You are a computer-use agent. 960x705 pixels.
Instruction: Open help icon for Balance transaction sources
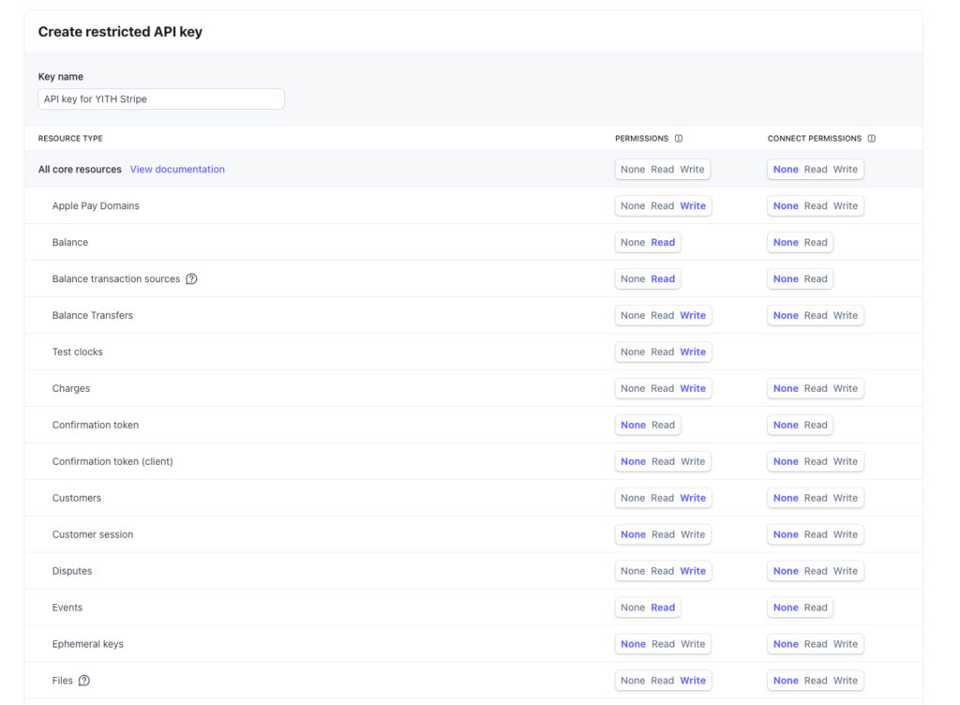coord(191,279)
